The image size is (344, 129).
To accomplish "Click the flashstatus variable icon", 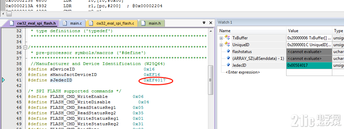I will pyautogui.click(x=228, y=51).
